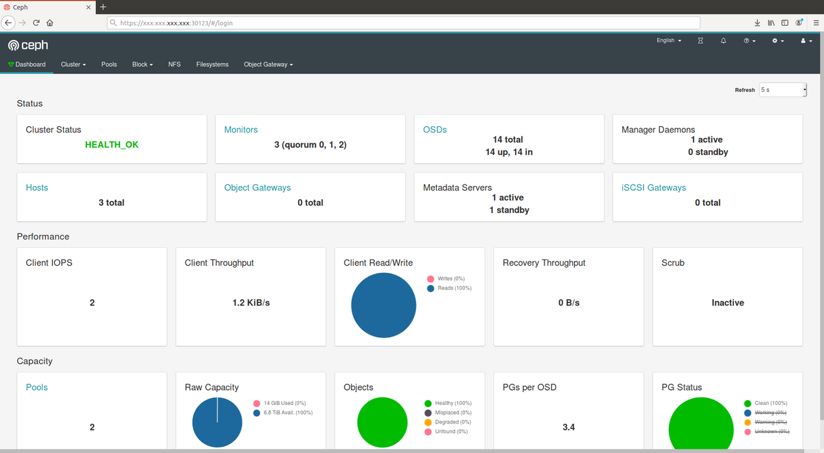Toggle the Clean (100%) legend entry

766,403
